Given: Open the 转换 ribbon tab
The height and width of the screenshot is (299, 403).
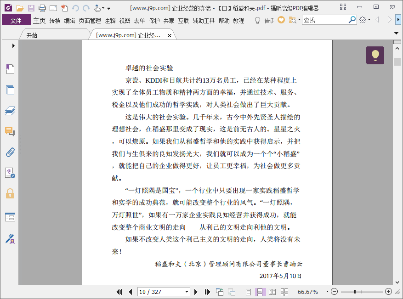Looking at the screenshot, I should (55, 21).
